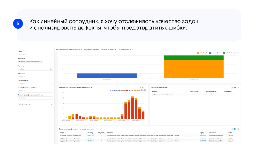This screenshot has width=258, height=154.
Task: Click seriousness value in the IBPA2-1423 row
Action: [216, 141]
